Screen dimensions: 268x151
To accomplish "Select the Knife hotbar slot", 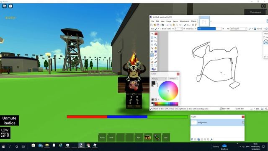I will coord(111,137).
